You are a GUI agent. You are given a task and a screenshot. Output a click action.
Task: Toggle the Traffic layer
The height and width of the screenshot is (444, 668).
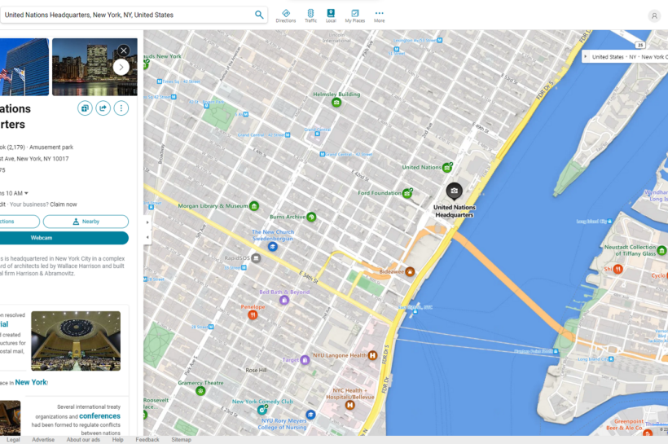tap(310, 15)
